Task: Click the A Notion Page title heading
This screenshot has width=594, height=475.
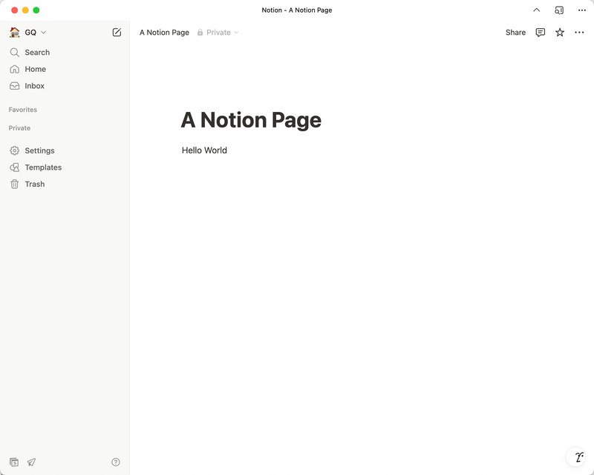Action: point(251,120)
